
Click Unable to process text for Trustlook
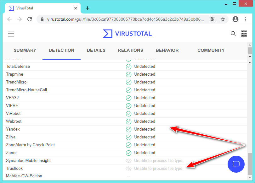[158, 169]
